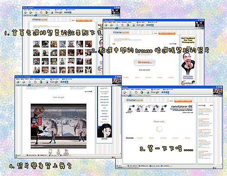Click the orange home icon in the Browse window toolbar

(123, 25)
